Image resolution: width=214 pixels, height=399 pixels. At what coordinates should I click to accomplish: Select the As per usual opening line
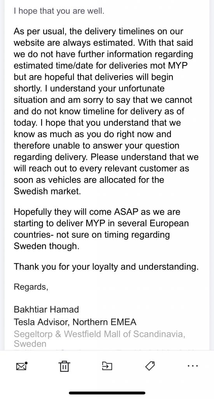click(x=98, y=32)
